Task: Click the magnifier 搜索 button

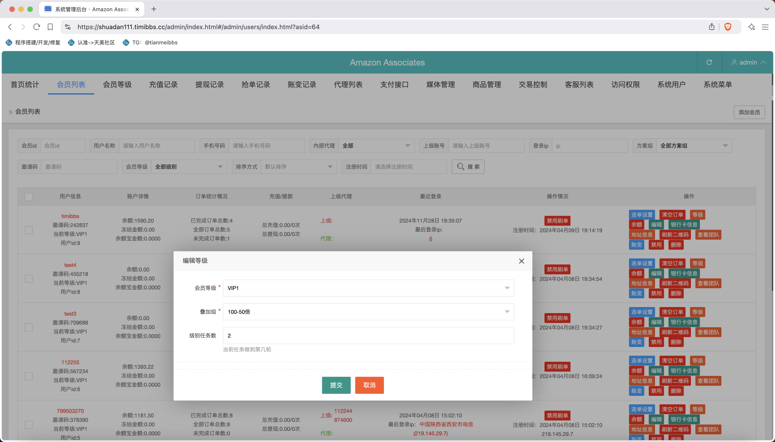Action: 468,167
